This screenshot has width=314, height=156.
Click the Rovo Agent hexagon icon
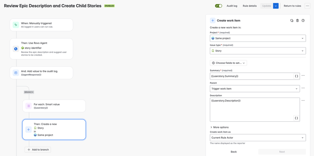point(16,49)
